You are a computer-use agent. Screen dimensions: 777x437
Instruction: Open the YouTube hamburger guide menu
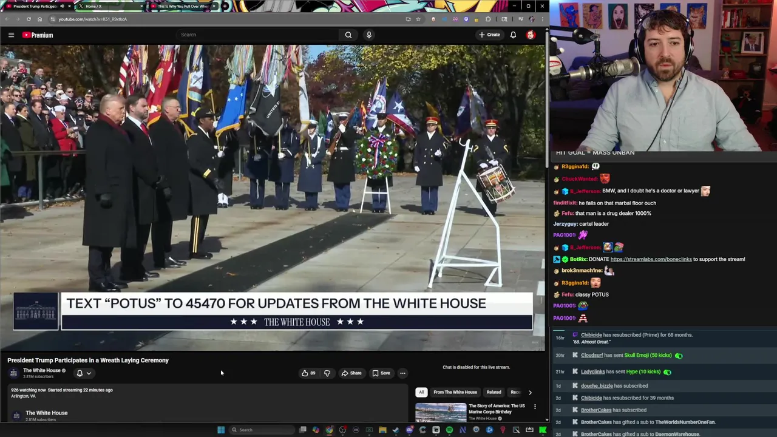(11, 35)
